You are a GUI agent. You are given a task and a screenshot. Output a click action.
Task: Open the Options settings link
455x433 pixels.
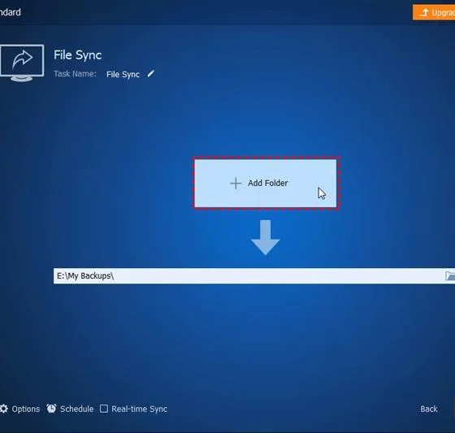26,409
